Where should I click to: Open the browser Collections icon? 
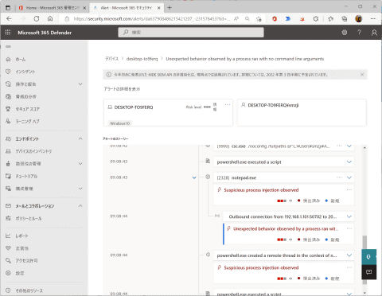[x=345, y=19]
